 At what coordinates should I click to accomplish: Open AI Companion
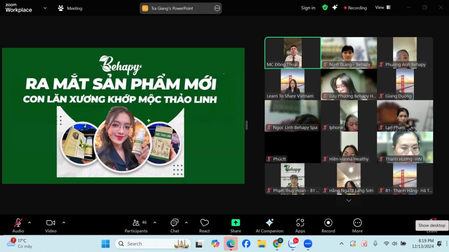point(270,225)
